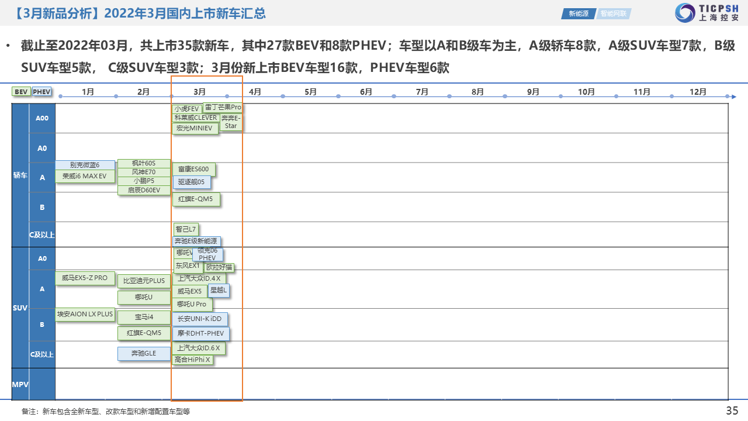
Task: Click the timeline arrow after 12月
Action: 732,96
